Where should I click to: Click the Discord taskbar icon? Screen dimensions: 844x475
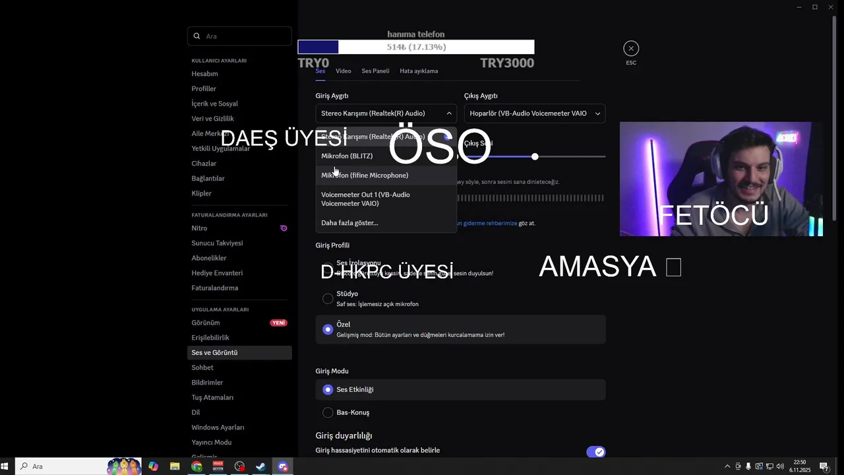click(x=283, y=466)
